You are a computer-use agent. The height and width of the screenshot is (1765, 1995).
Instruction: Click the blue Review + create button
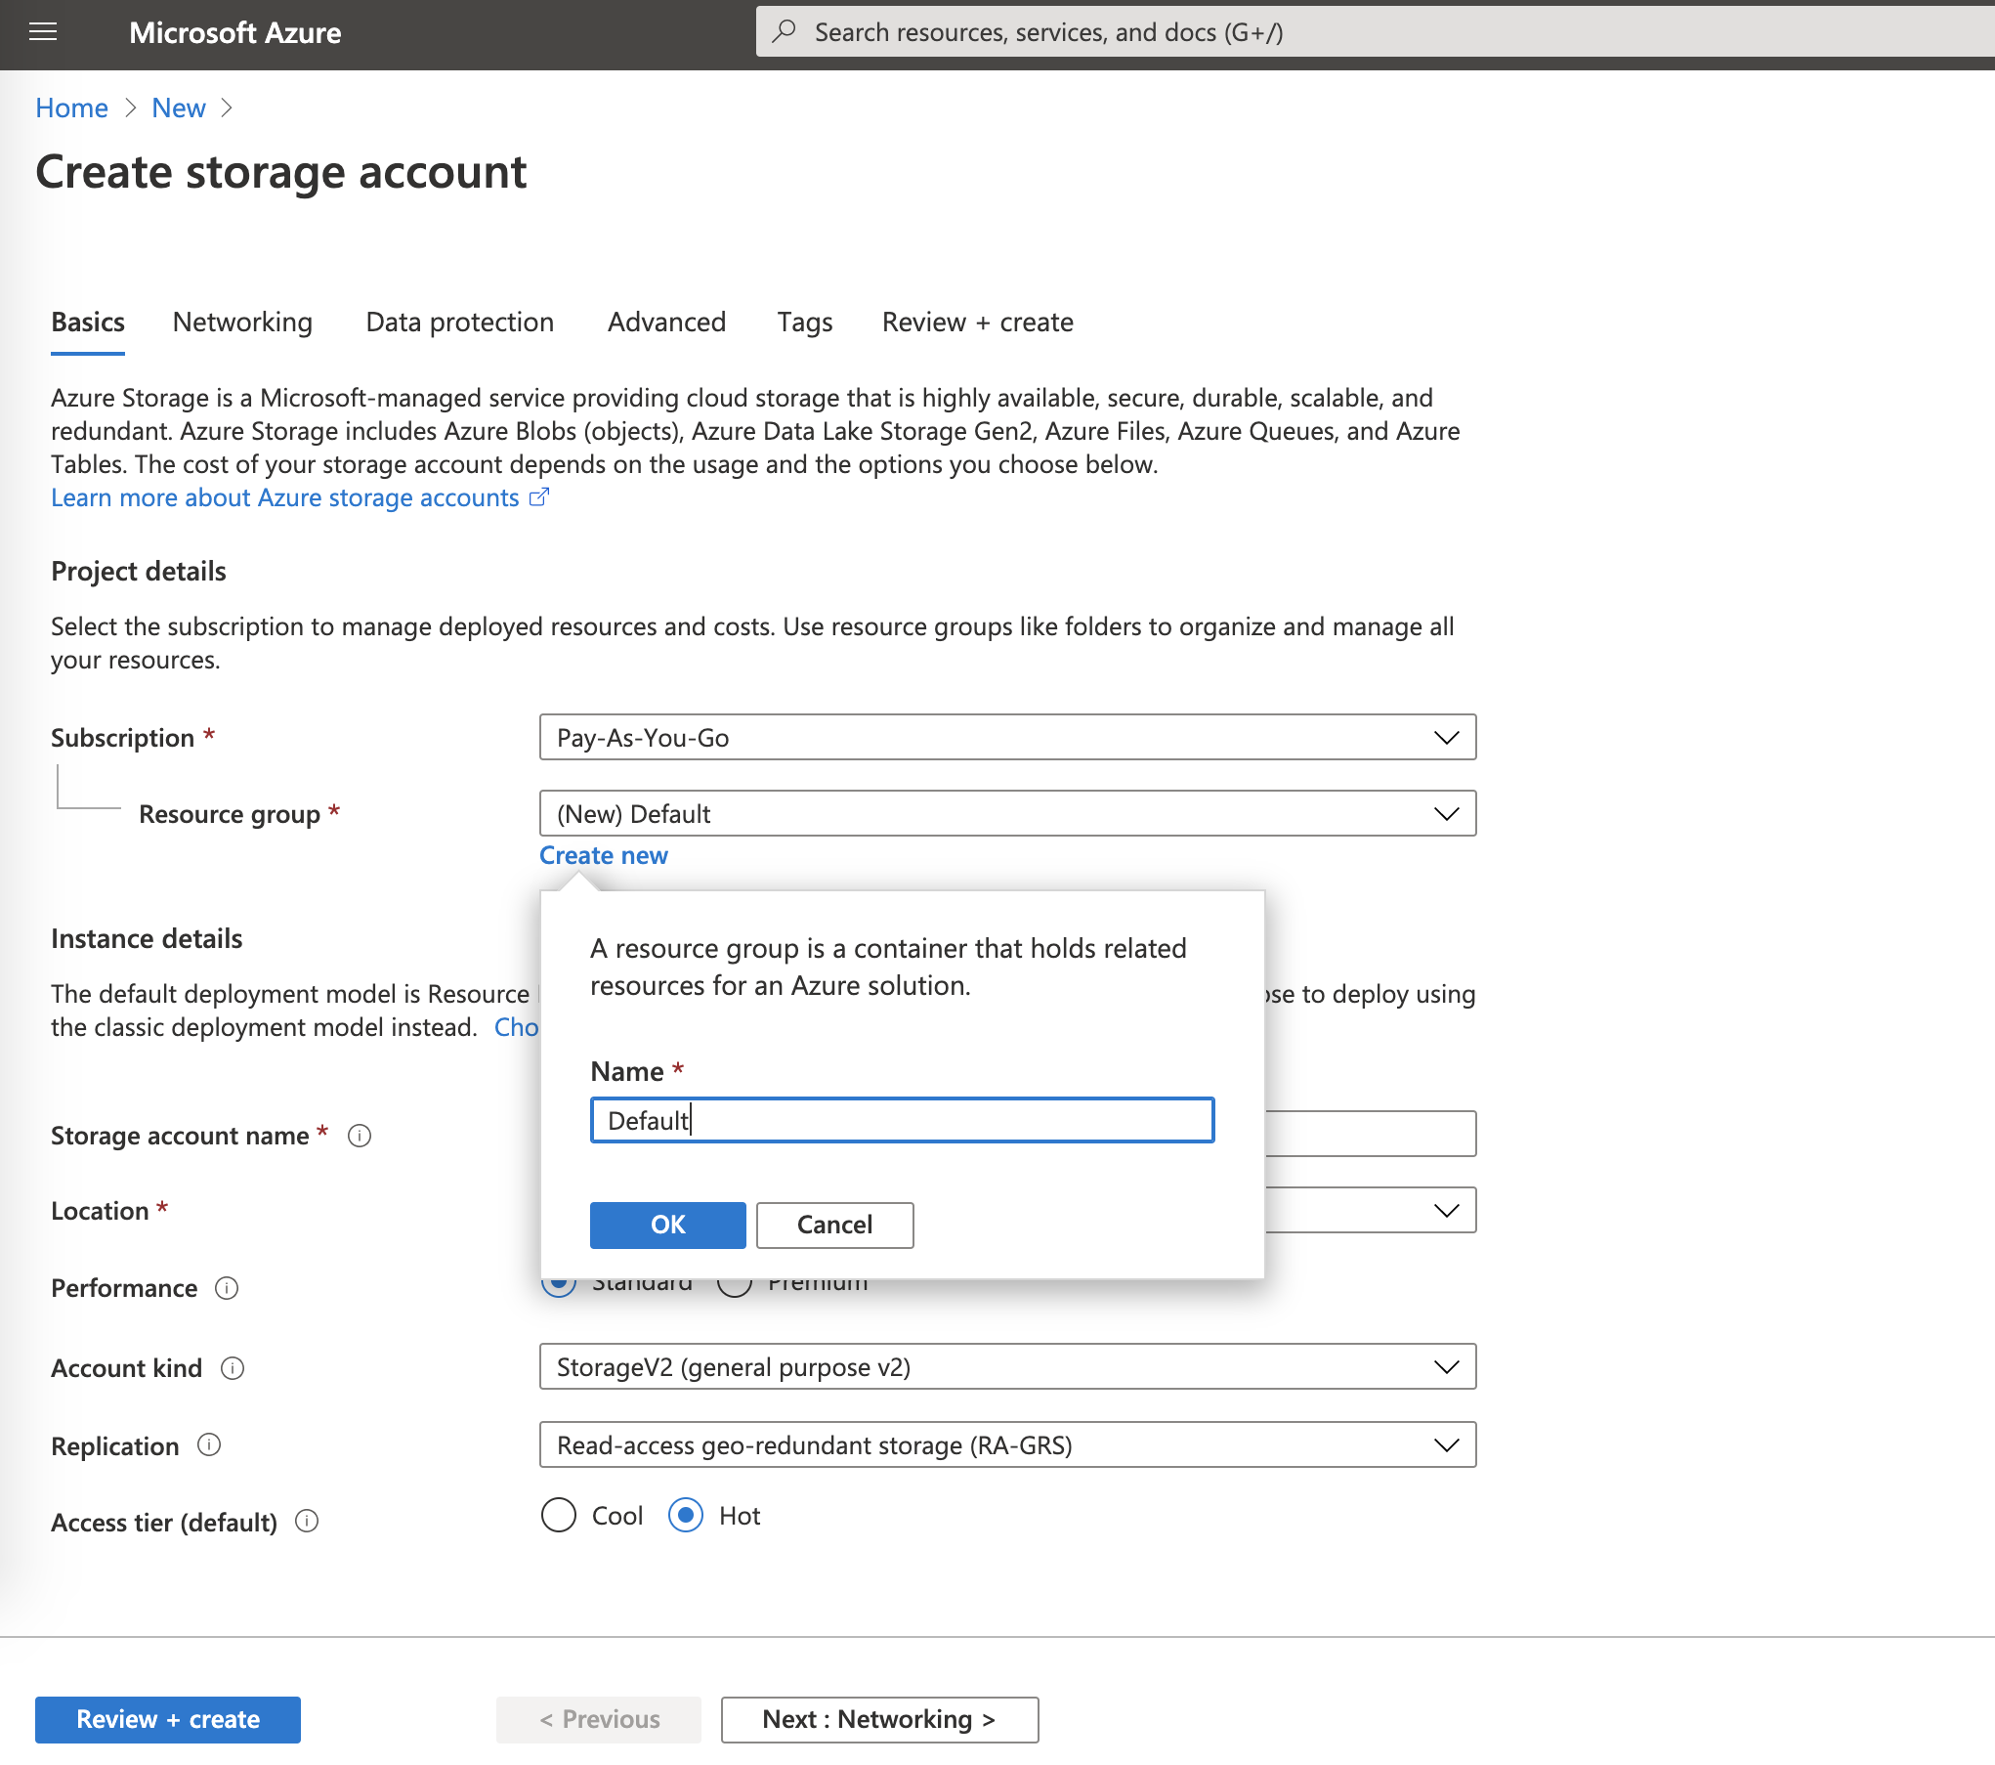point(168,1719)
